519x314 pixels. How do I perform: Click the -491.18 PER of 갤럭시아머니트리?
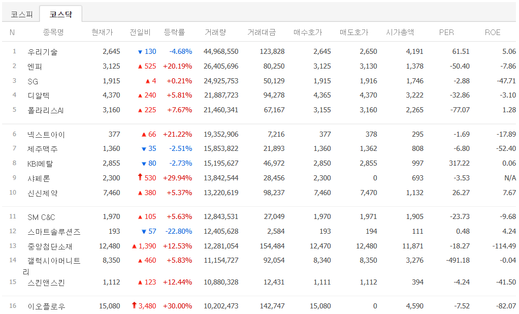458,260
